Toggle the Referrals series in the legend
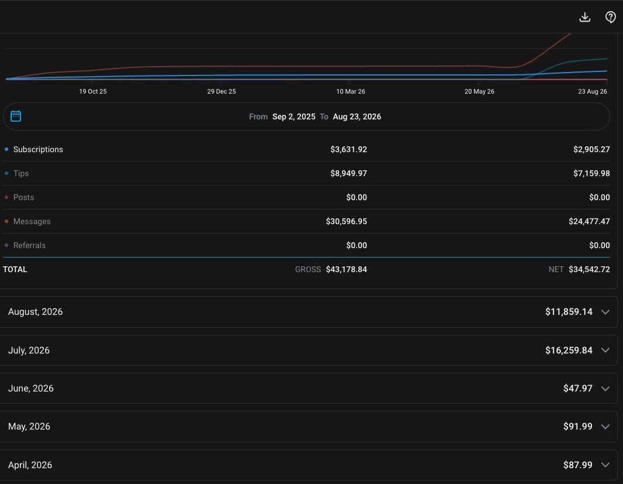This screenshot has height=484, width=623. (x=25, y=245)
